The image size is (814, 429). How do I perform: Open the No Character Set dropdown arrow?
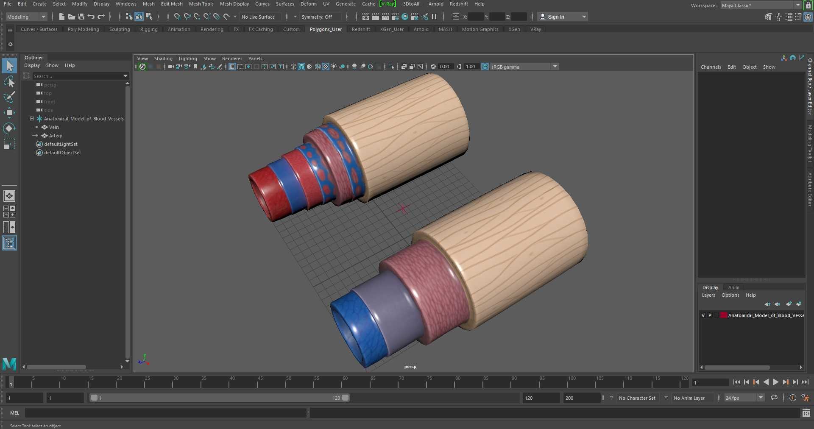[611, 398]
